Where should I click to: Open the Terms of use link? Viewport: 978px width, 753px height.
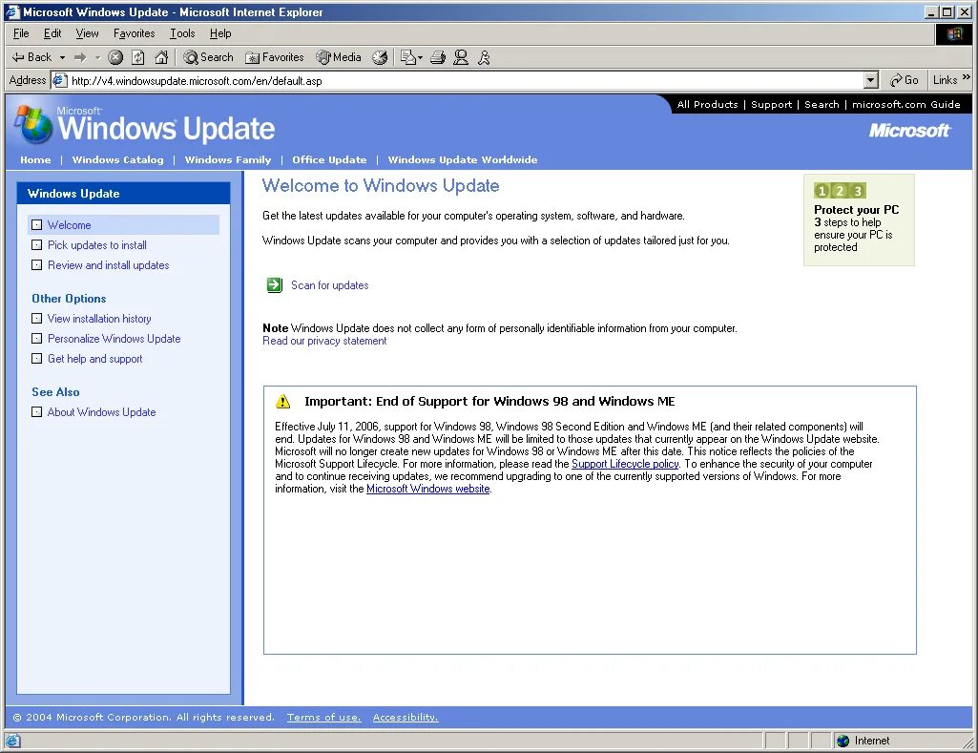click(x=323, y=718)
